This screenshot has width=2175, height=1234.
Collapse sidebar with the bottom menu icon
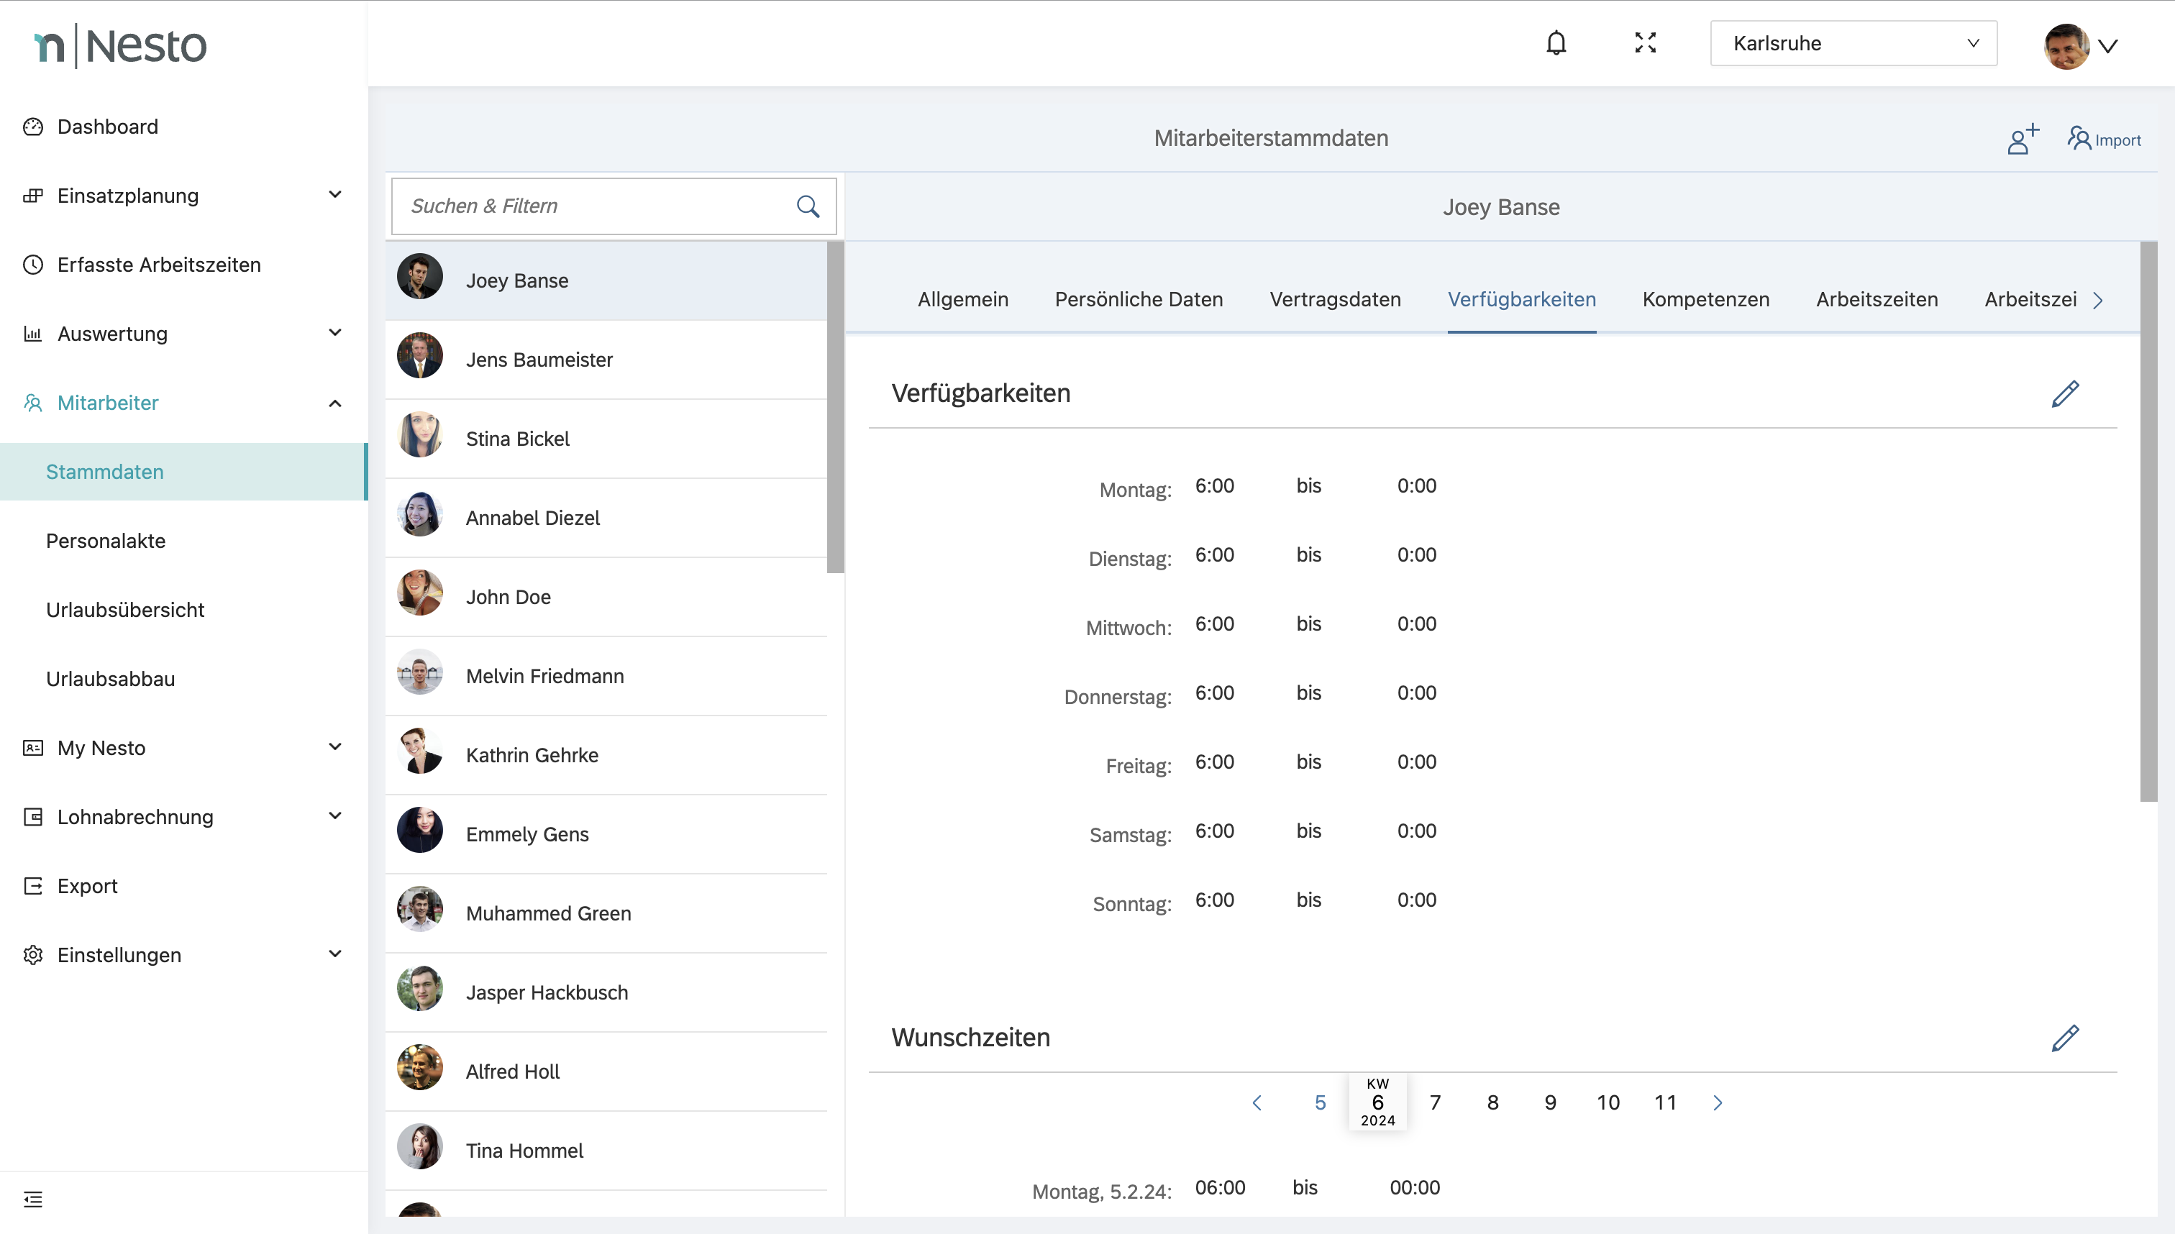pyautogui.click(x=33, y=1199)
